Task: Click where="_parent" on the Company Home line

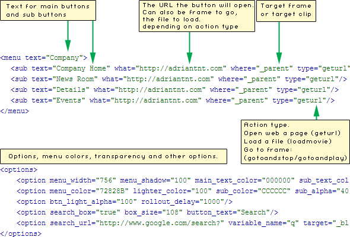Action: click(x=262, y=69)
